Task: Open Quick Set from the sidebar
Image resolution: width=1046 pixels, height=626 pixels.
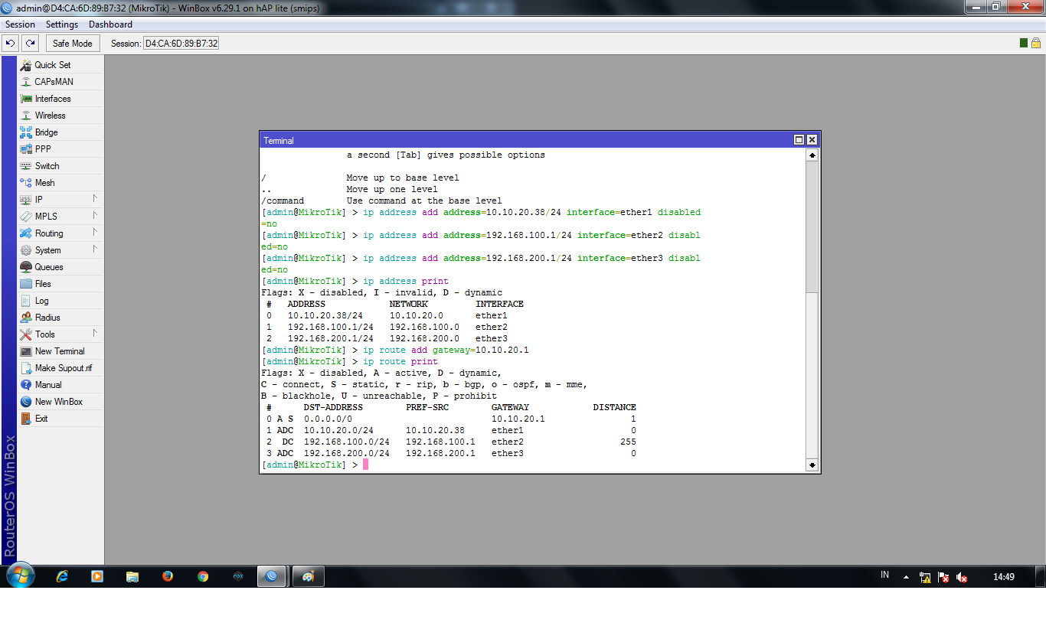Action: pos(60,65)
